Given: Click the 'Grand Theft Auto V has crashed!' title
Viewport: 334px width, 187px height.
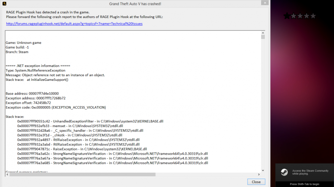Looking at the screenshot, I should (135, 4).
